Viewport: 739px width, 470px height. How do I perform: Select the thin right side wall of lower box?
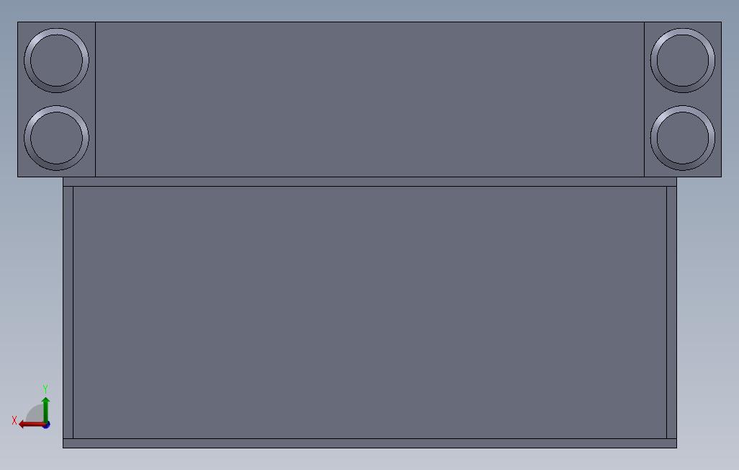(671, 312)
